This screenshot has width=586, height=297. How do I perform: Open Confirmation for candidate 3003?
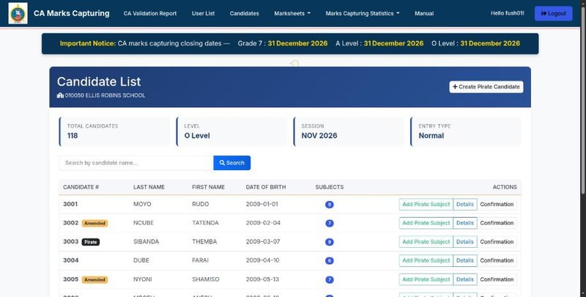tap(497, 242)
